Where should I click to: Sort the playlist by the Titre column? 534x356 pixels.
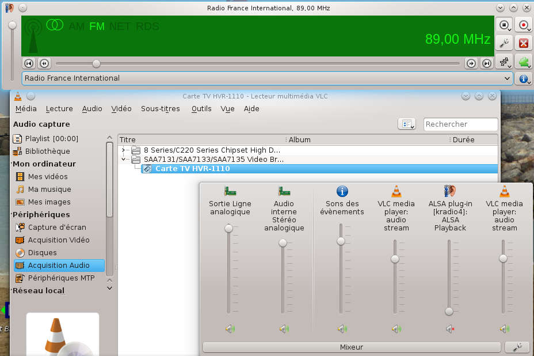201,140
